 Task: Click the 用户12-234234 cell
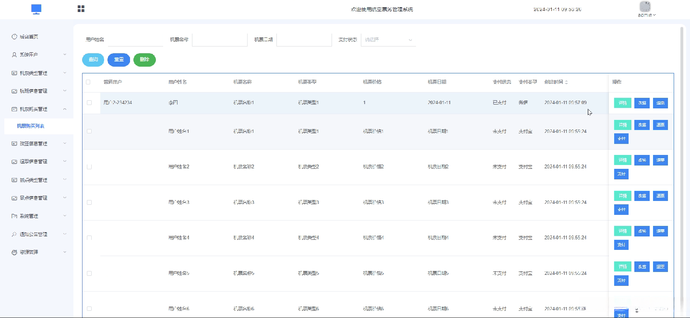[x=118, y=103]
